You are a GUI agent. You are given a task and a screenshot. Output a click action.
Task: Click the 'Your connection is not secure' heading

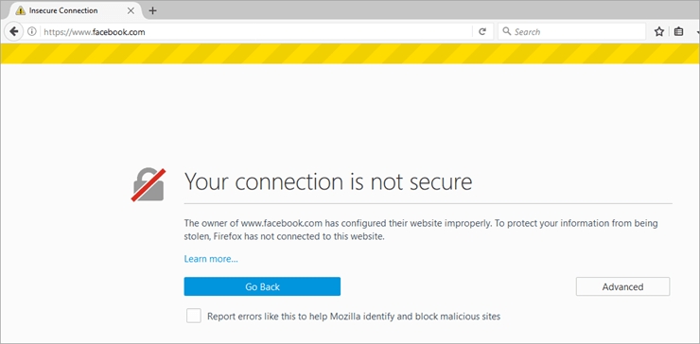328,181
